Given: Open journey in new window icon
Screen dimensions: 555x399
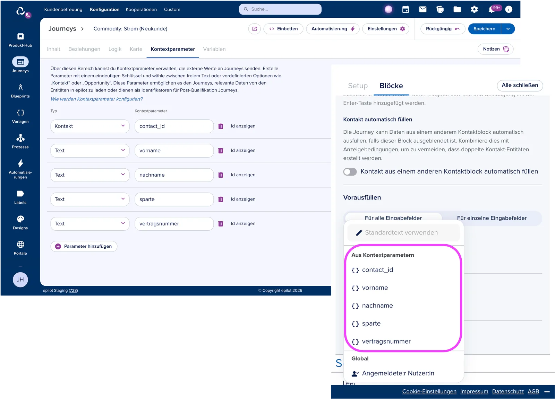Looking at the screenshot, I should [x=254, y=29].
